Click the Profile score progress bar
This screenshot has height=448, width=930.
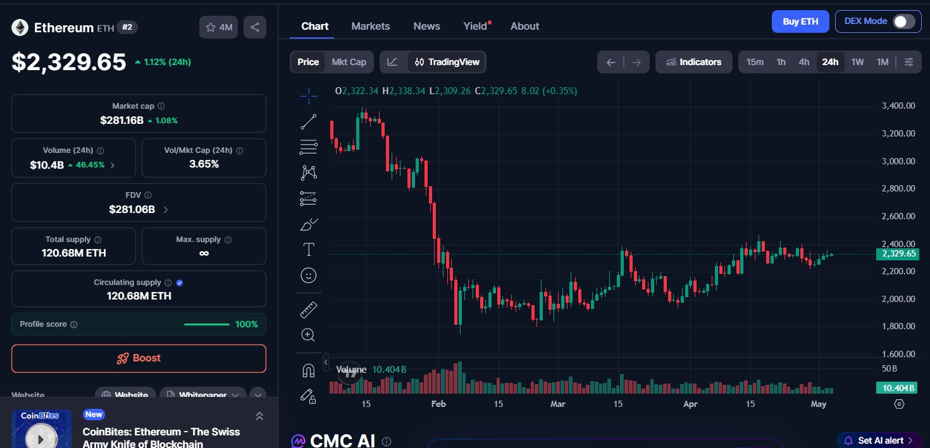click(207, 325)
